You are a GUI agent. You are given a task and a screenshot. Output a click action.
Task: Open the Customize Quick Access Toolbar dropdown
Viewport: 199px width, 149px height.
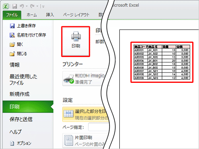tap(43, 6)
